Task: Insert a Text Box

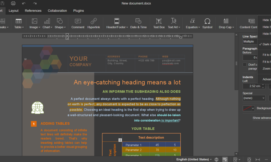Action: [159, 23]
